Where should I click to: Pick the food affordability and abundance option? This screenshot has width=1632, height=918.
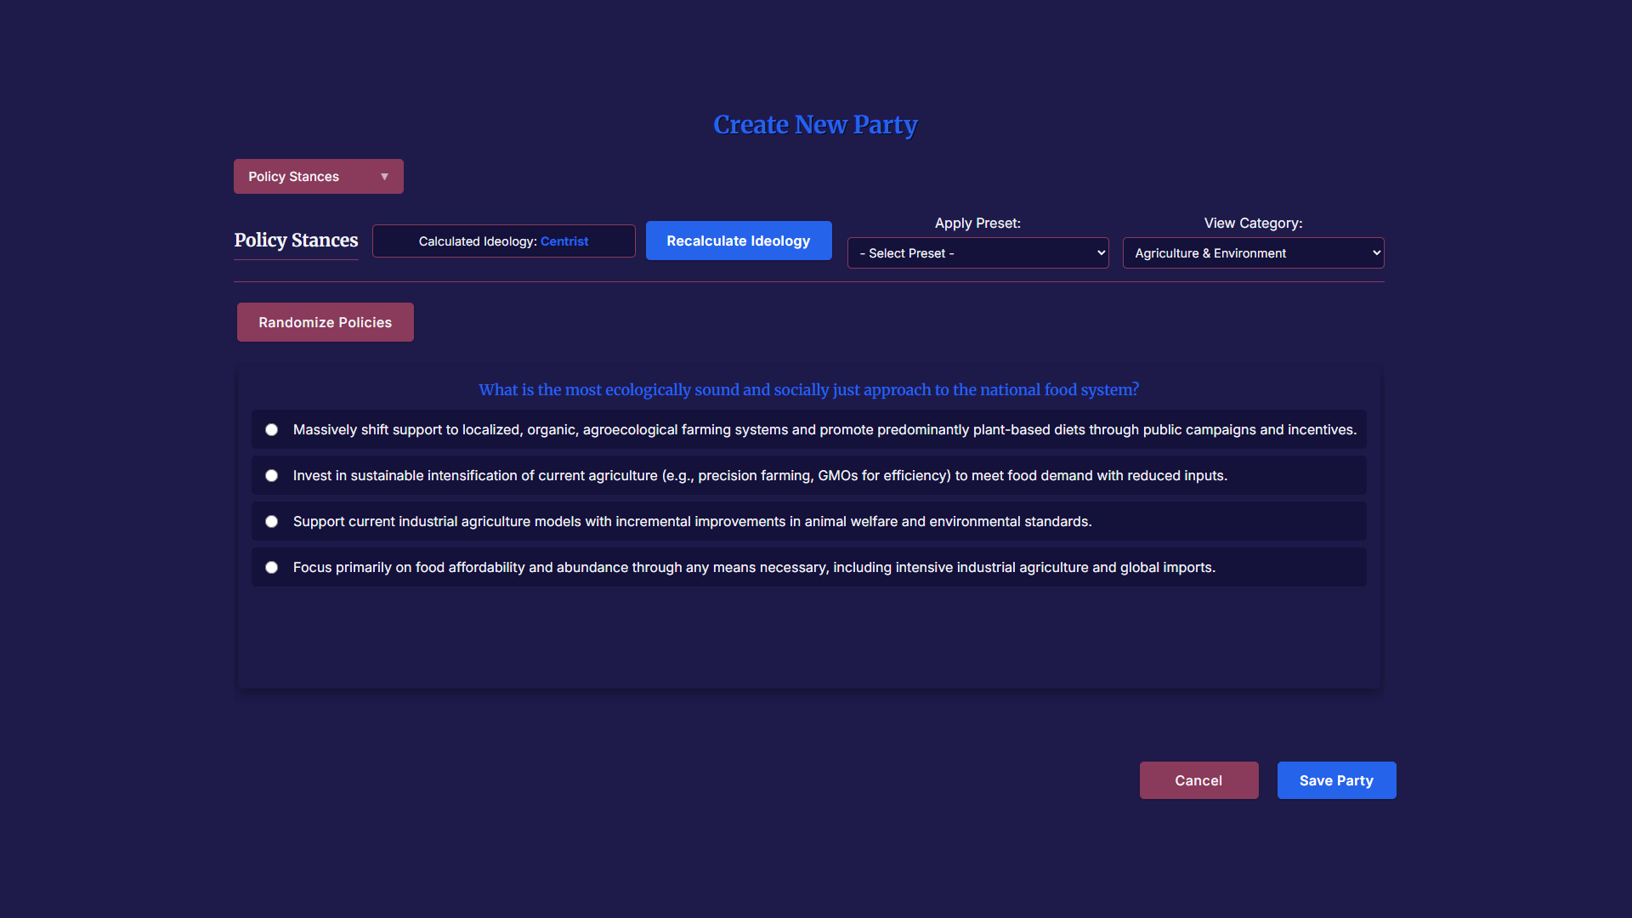(x=271, y=568)
